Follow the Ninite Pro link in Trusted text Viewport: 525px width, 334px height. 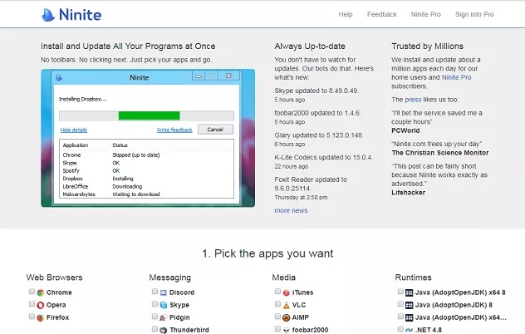tap(456, 77)
